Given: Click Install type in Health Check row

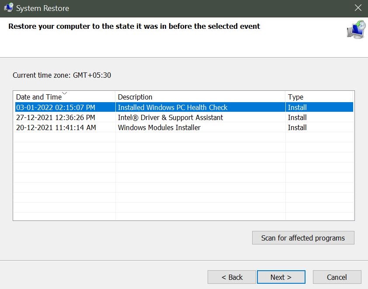Looking at the screenshot, I should click(297, 107).
